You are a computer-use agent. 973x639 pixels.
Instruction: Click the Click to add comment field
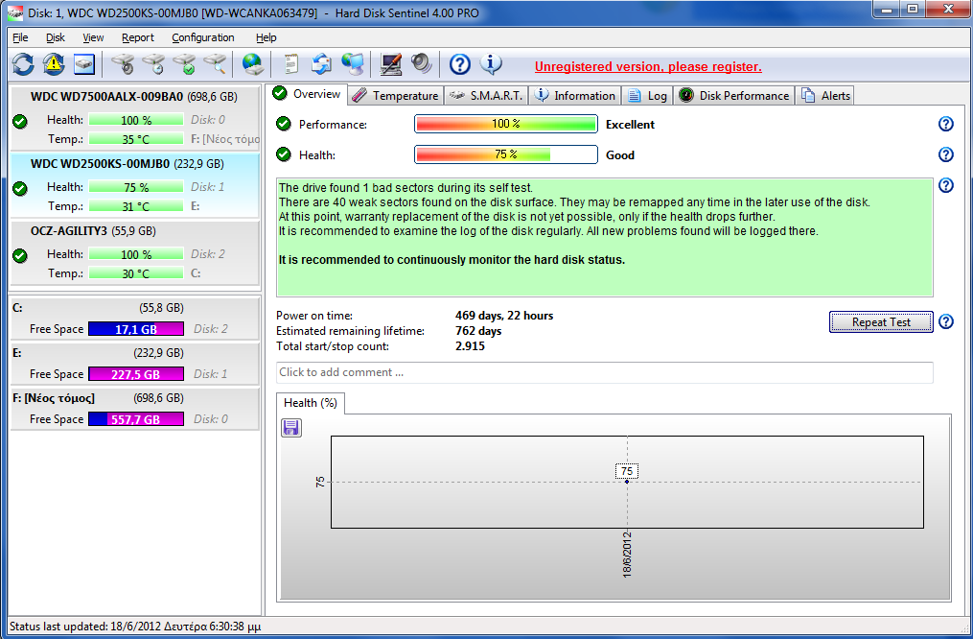(604, 372)
